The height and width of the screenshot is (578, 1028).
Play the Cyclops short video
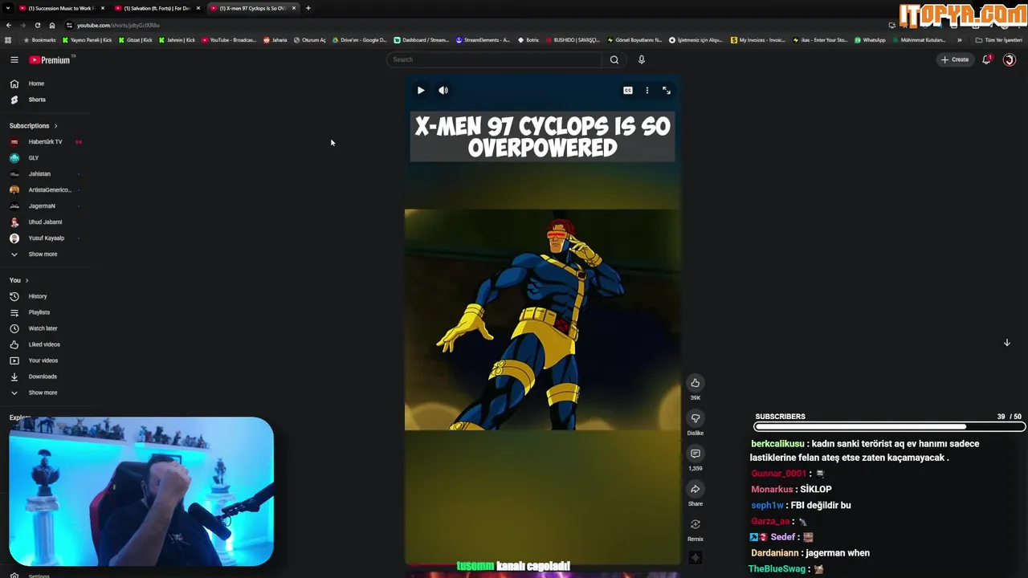[x=421, y=90]
